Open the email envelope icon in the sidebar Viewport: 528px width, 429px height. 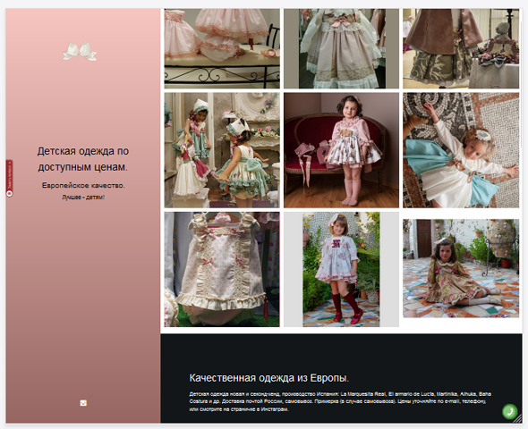[x=83, y=403]
